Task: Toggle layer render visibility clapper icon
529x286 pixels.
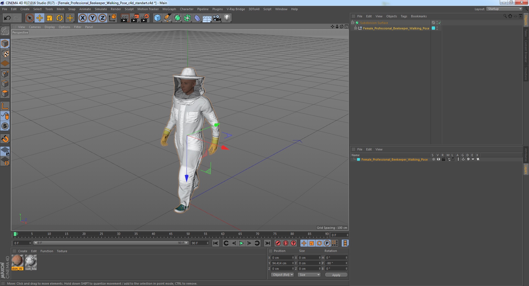Action: point(443,159)
